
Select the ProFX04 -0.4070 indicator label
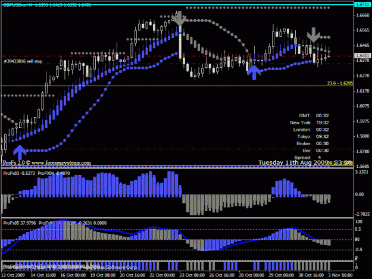pyautogui.click(x=54, y=173)
